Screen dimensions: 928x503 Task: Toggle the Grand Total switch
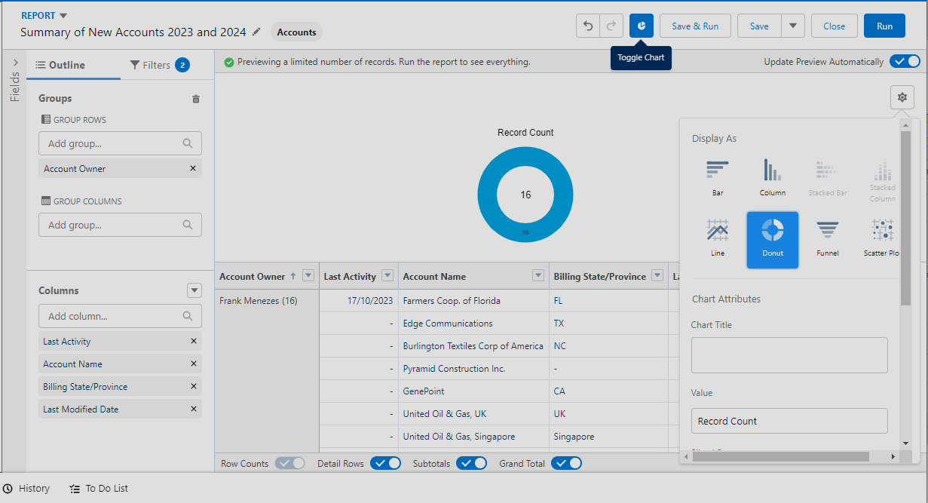click(566, 464)
